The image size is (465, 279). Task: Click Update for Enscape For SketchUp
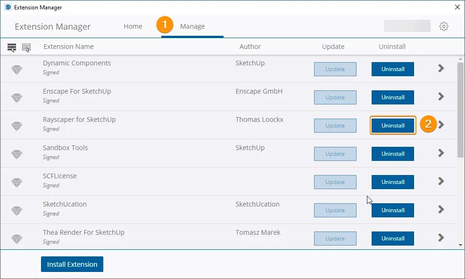pyautogui.click(x=335, y=97)
